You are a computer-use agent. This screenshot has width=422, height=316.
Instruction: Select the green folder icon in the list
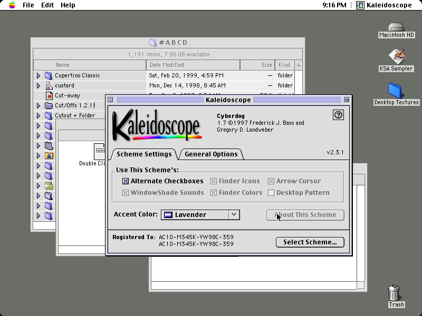[x=49, y=186]
